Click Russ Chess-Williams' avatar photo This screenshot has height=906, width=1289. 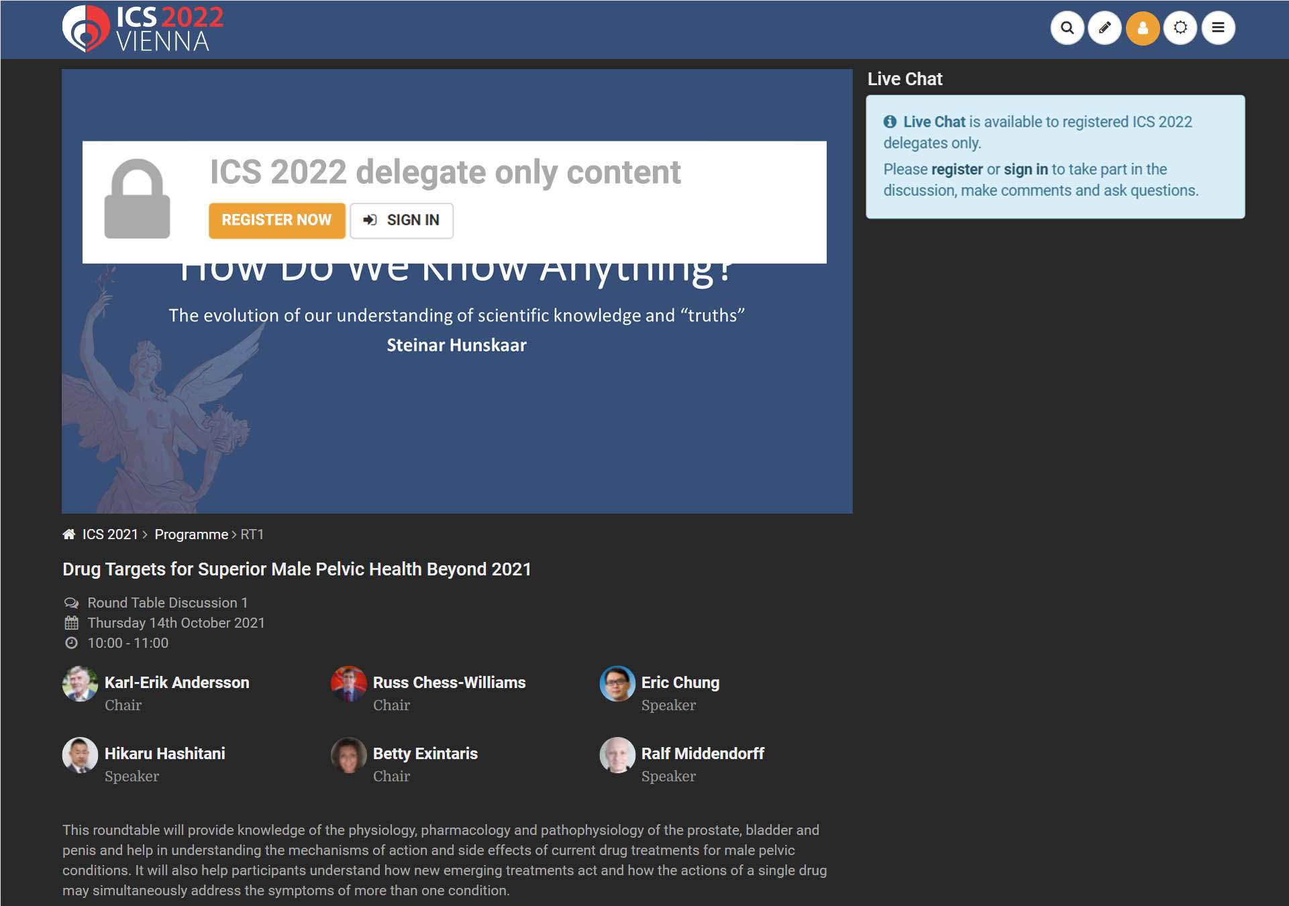(x=348, y=684)
